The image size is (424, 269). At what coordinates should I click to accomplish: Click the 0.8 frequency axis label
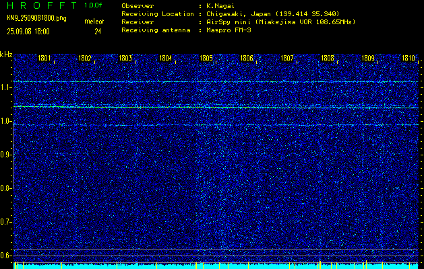(x=5, y=188)
